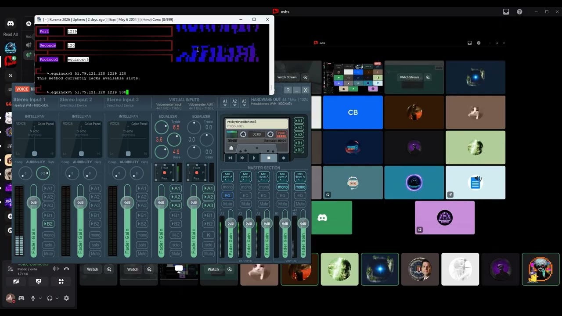Toggle mono on master B2 bus
Viewport: 562px width, 316px height.
coord(300,187)
